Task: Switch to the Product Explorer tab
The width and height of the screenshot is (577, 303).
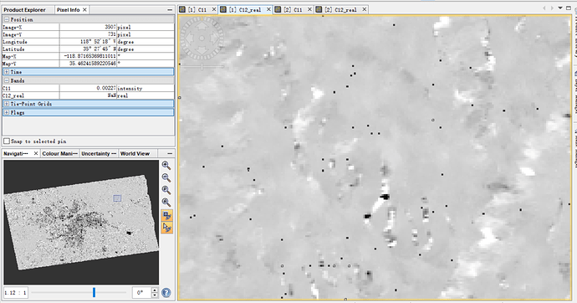Action: (24, 10)
